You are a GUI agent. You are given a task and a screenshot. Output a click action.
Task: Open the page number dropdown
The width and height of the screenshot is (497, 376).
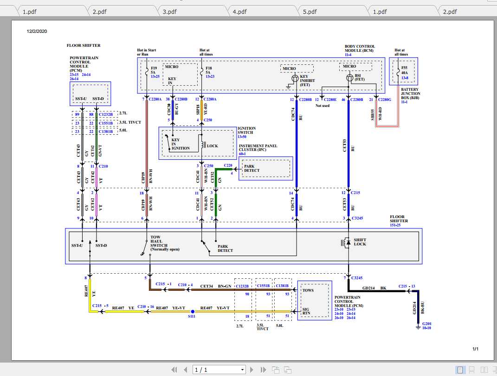click(x=244, y=369)
